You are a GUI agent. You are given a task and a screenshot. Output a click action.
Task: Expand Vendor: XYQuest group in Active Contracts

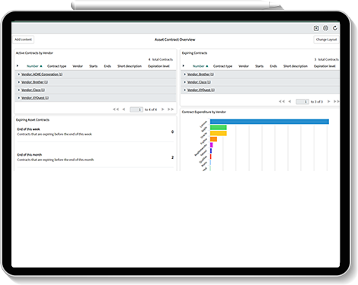19,98
